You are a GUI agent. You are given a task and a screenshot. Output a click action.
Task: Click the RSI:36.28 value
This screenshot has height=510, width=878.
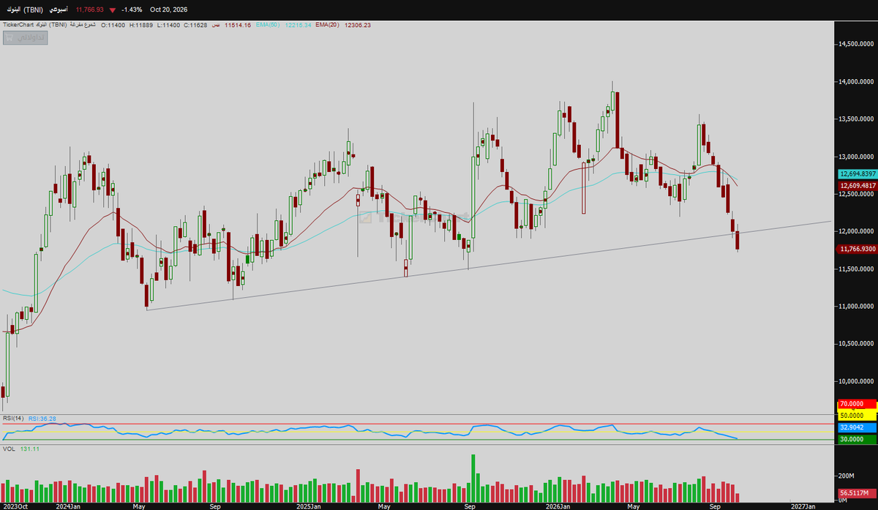[x=42, y=419]
